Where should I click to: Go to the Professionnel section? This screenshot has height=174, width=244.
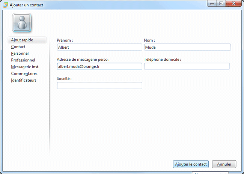tap(23, 60)
